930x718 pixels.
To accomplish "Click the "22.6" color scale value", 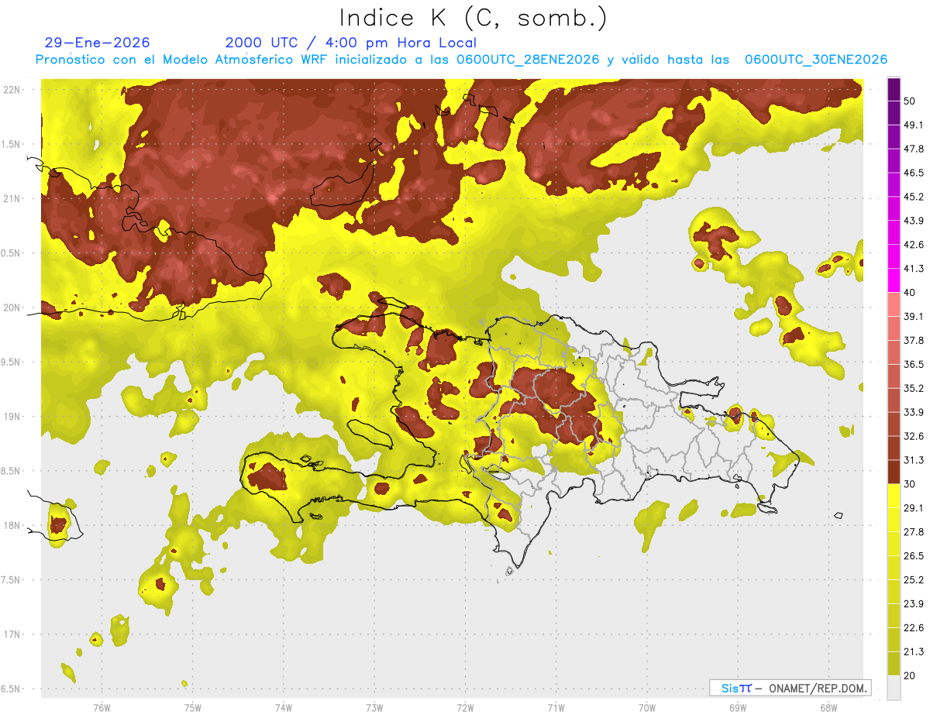I will point(913,628).
